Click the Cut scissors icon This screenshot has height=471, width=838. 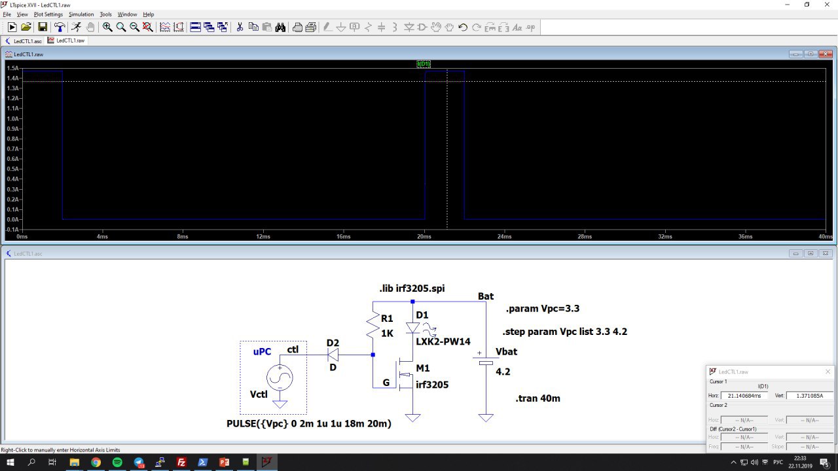pyautogui.click(x=240, y=27)
